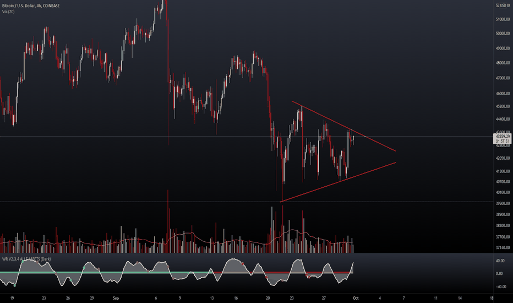Click the 11 date label on the time axis
The width and height of the screenshot is (513, 303).
coord(435,299)
